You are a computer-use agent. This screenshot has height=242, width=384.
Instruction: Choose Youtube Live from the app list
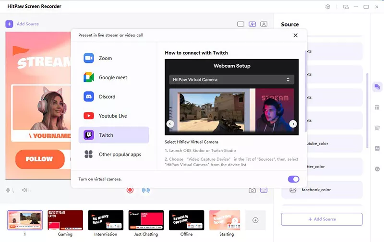114,116
